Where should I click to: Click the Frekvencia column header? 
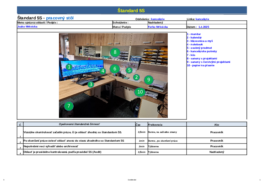tap(155, 125)
